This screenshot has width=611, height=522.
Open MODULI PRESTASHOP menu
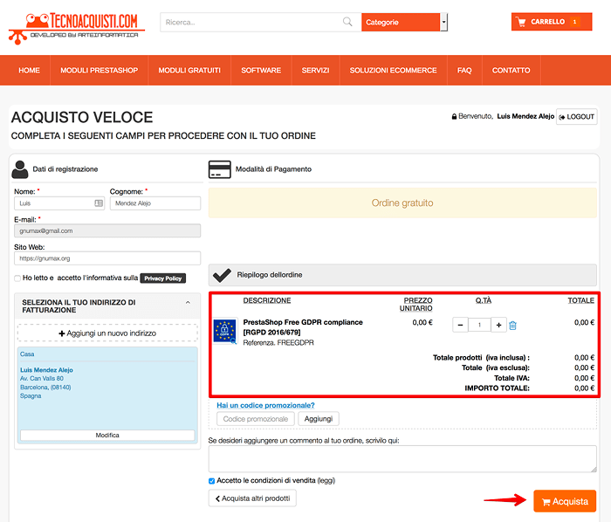click(99, 70)
